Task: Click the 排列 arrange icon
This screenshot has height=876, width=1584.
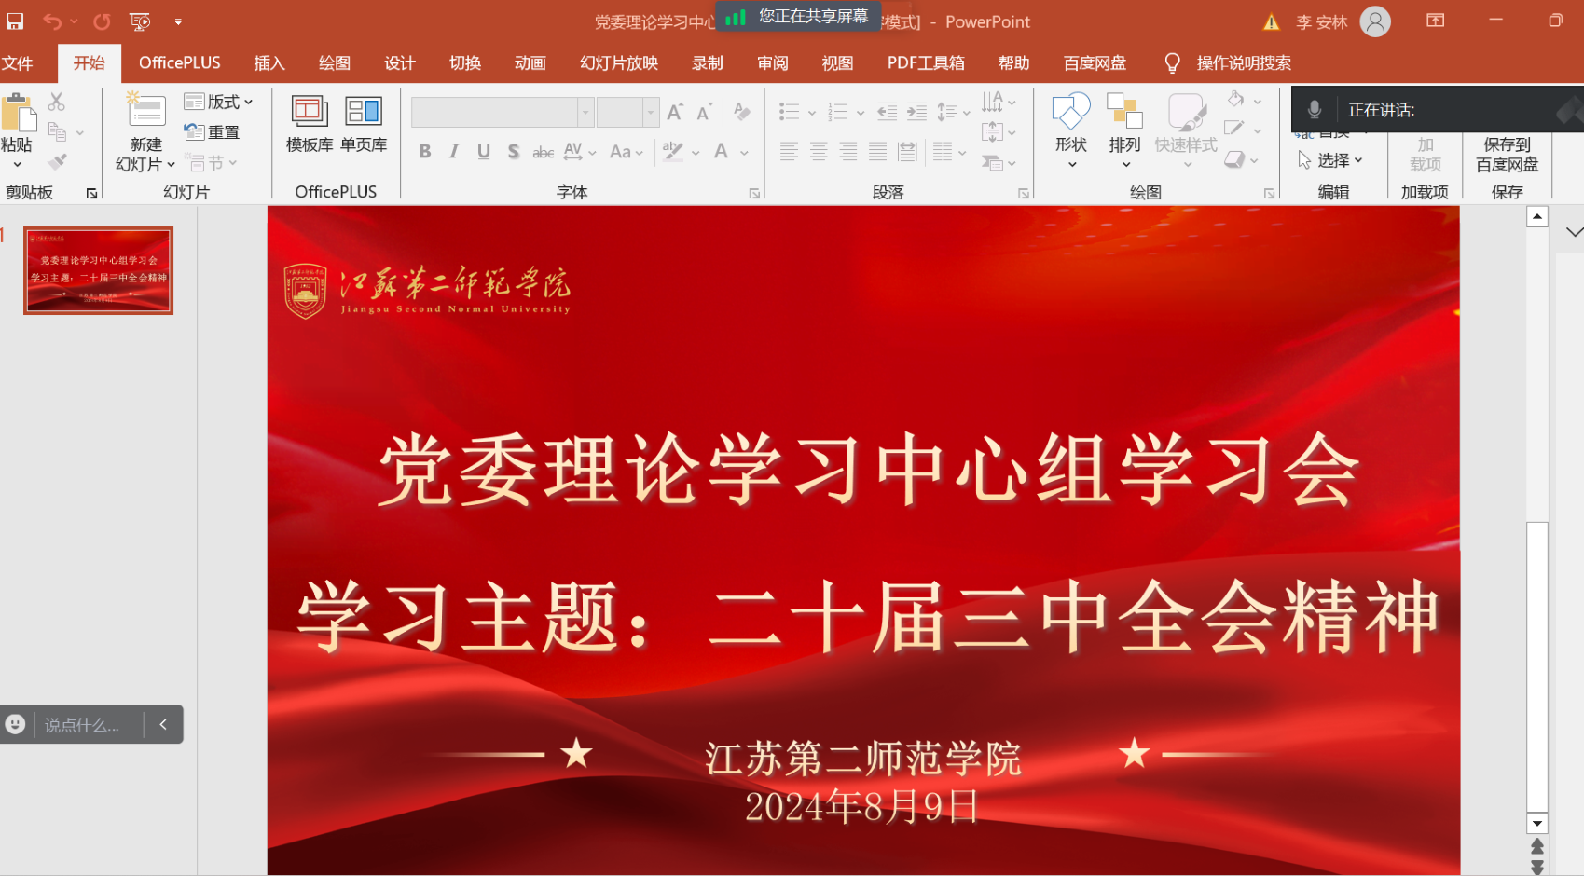Action: click(1124, 113)
